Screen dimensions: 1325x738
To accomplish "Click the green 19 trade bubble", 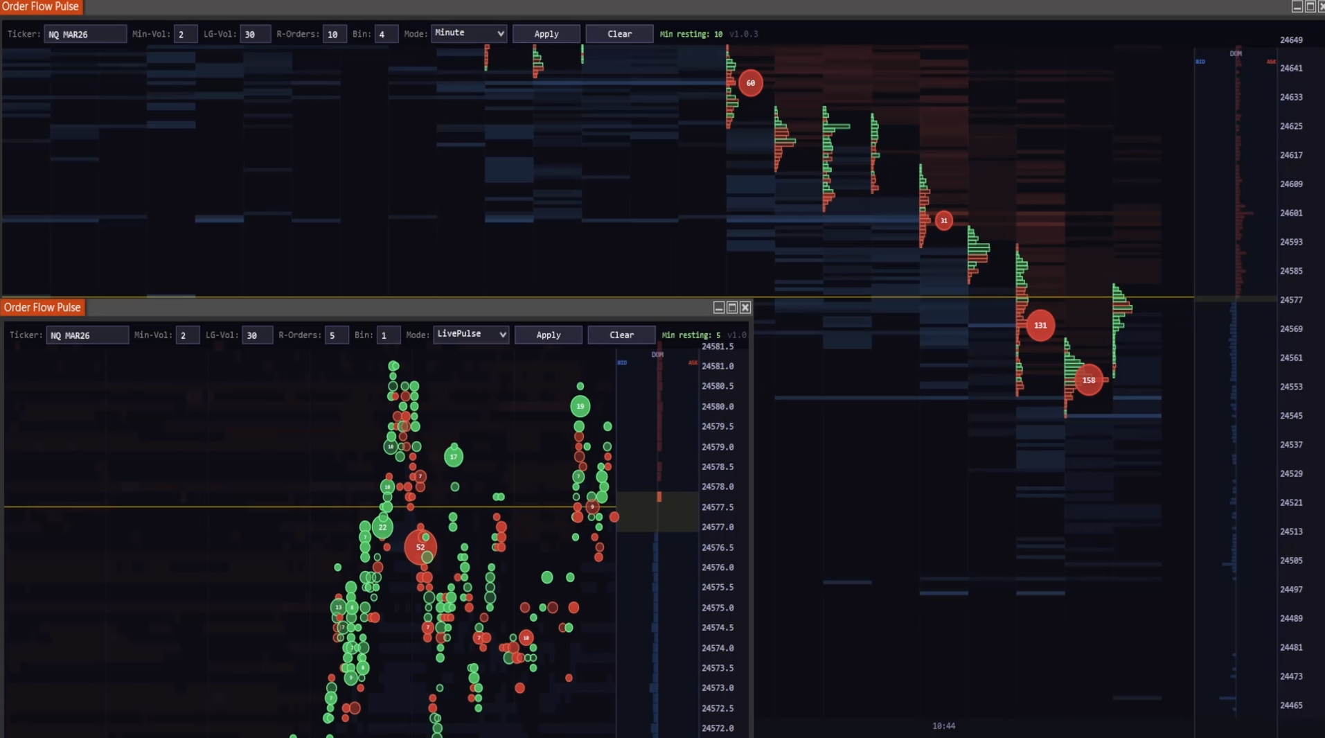I will 580,406.
